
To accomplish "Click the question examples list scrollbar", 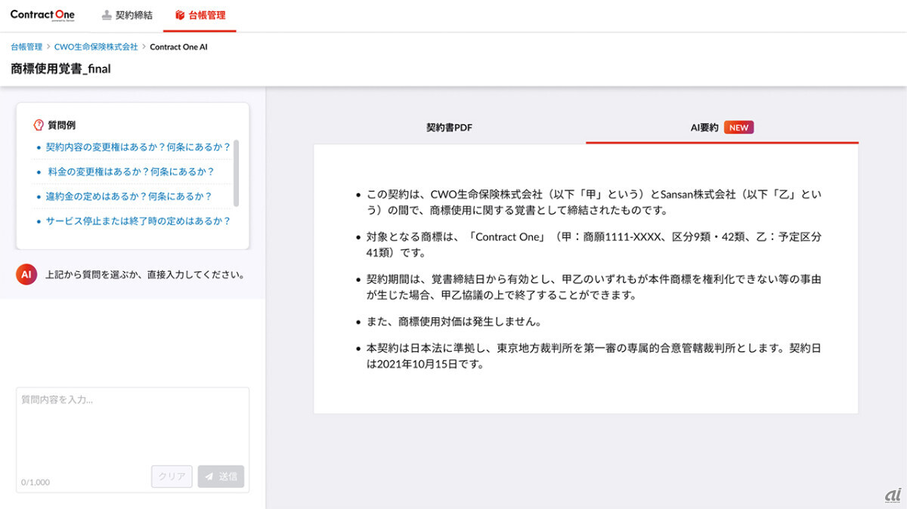I will 237,172.
